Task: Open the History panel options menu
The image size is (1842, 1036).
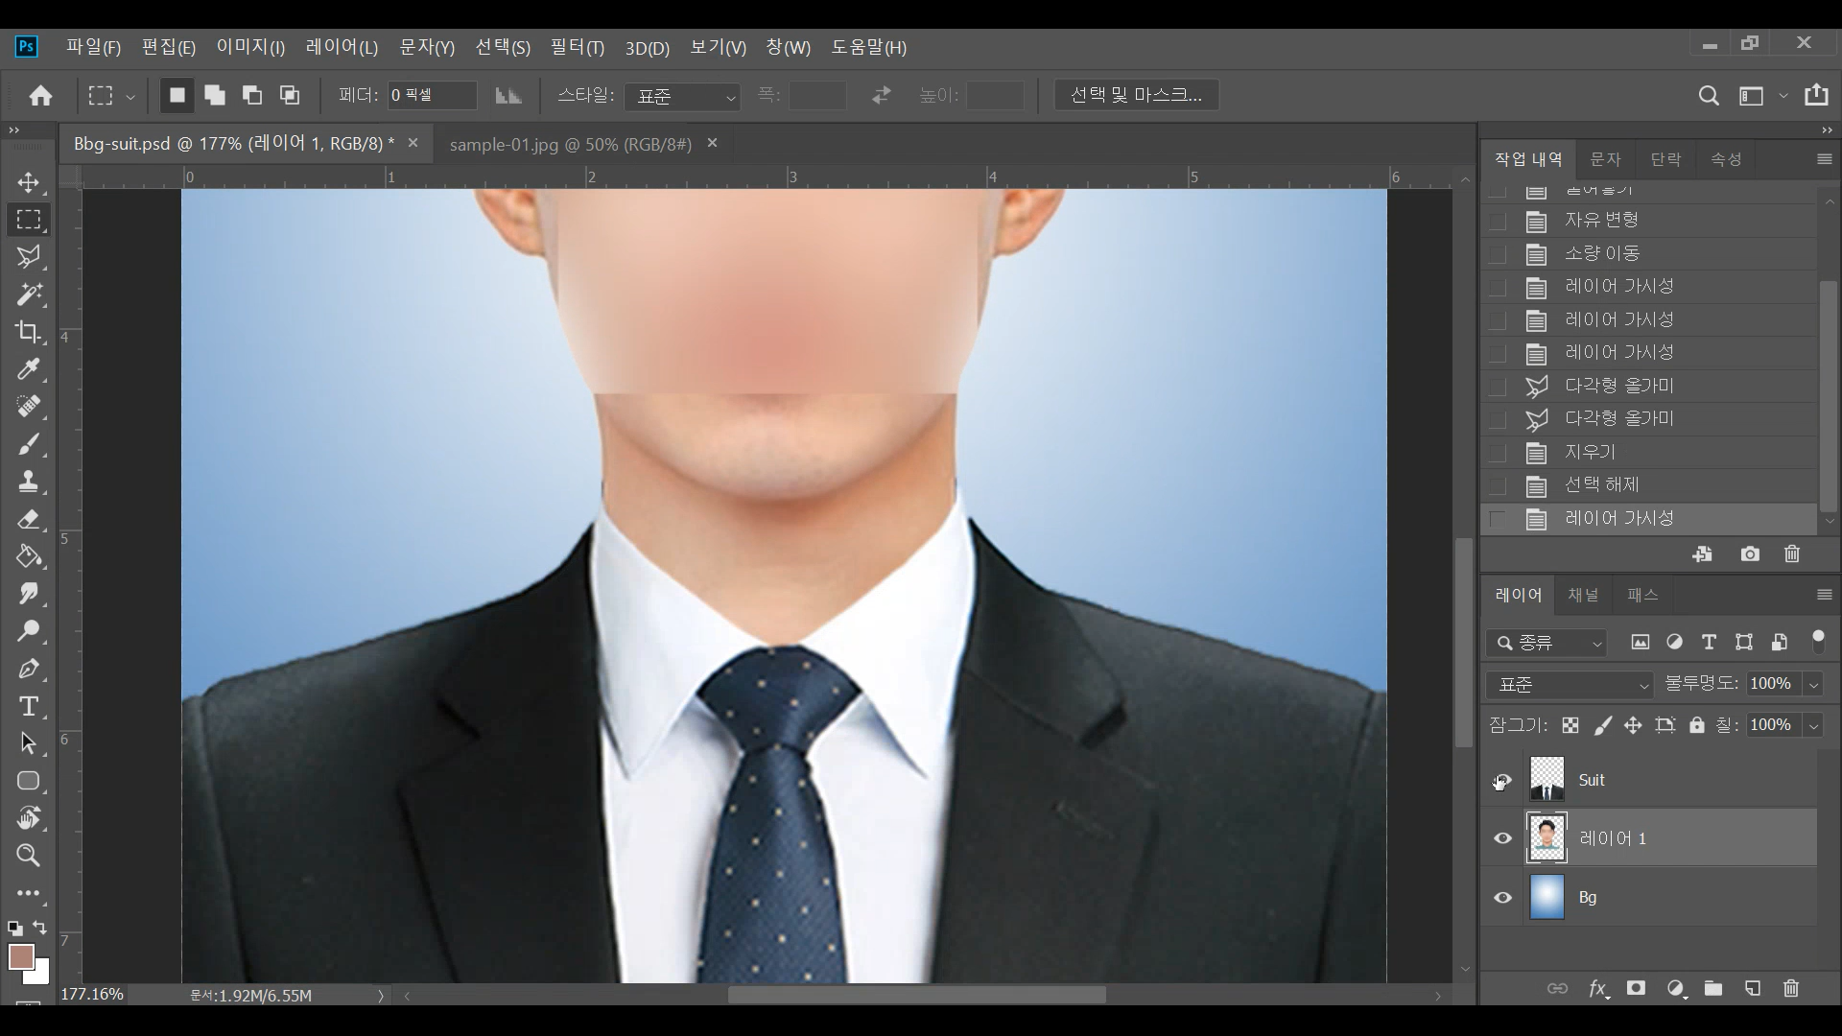Action: [1825, 159]
